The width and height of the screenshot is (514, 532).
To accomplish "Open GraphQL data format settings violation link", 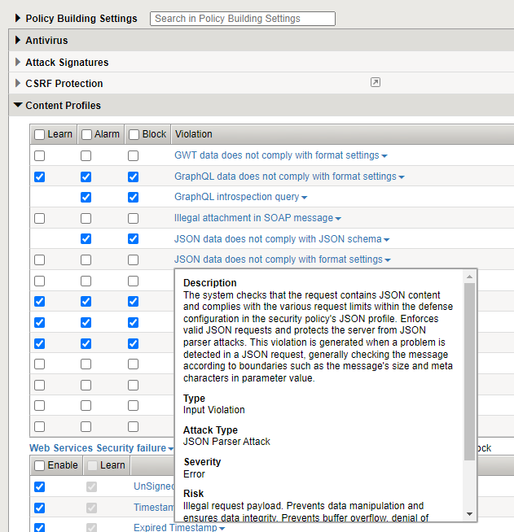I will click(285, 177).
